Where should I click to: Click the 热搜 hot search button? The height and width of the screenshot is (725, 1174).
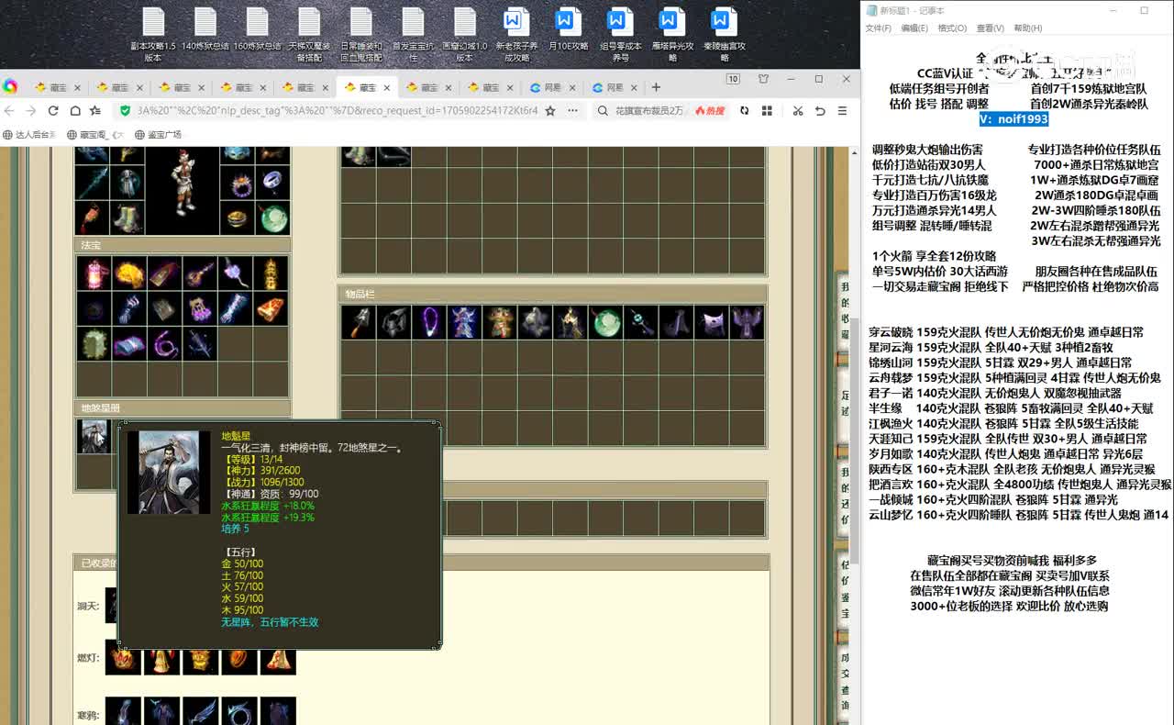(x=710, y=111)
